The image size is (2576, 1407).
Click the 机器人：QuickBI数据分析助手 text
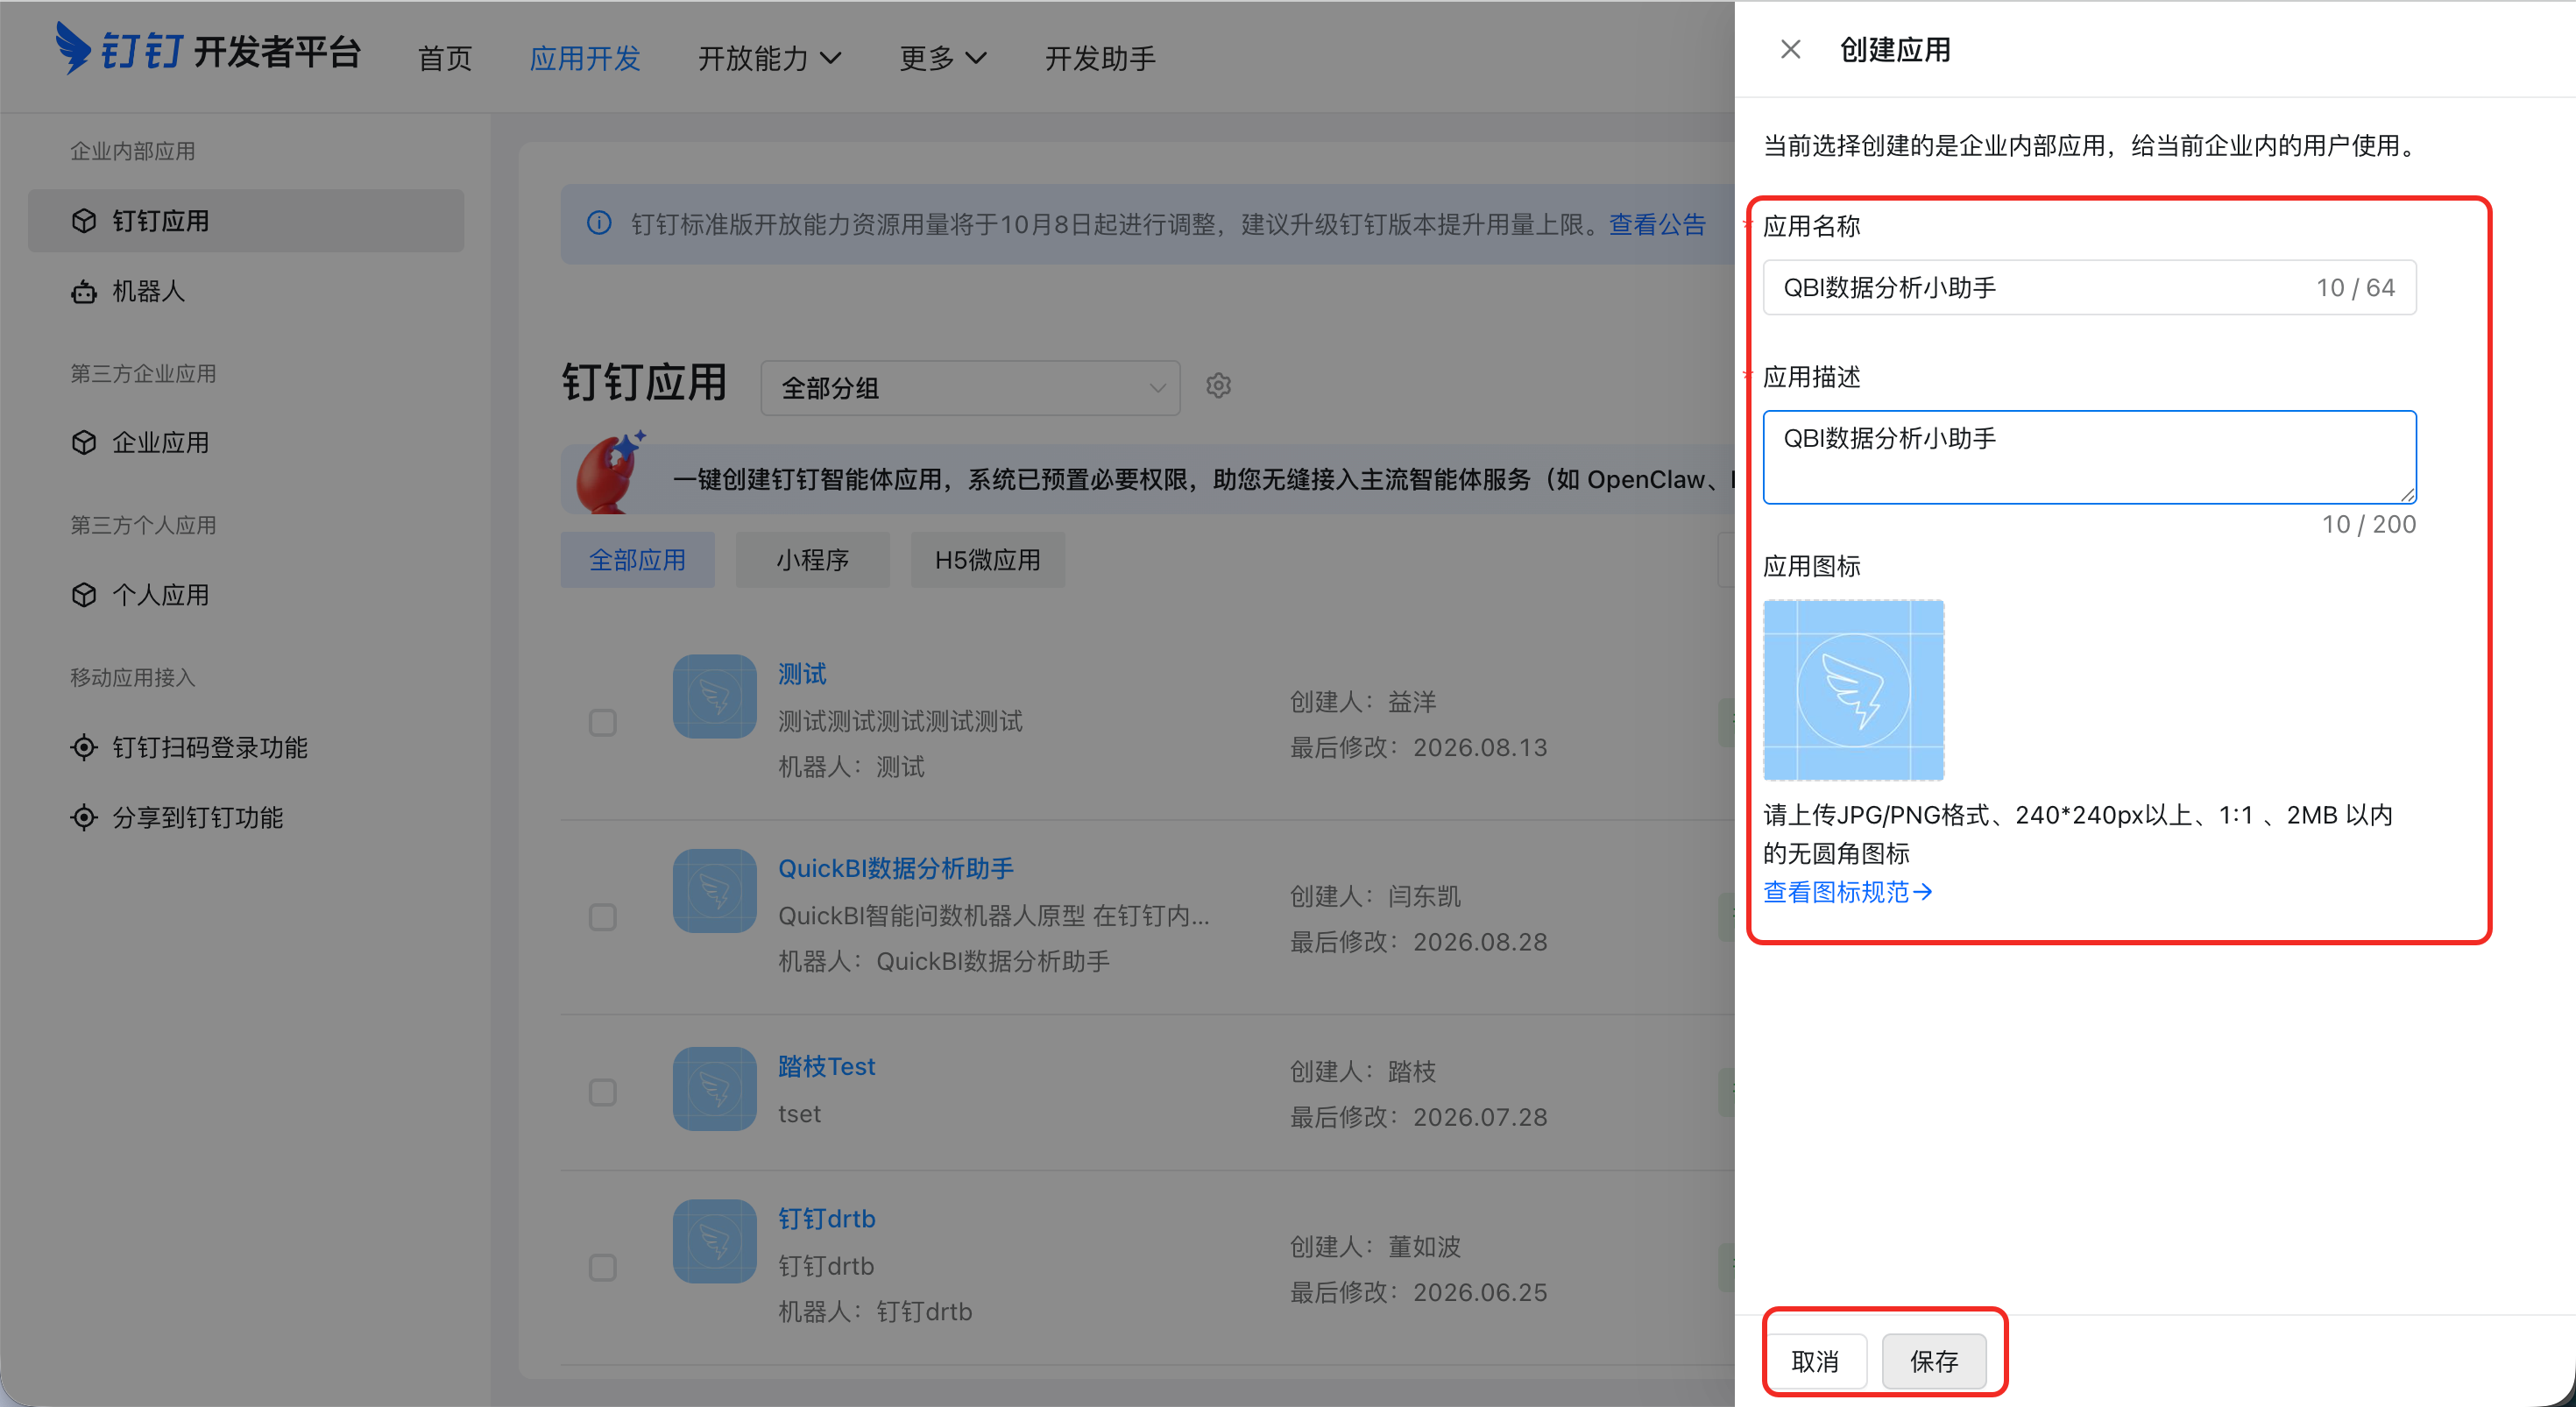coord(944,961)
